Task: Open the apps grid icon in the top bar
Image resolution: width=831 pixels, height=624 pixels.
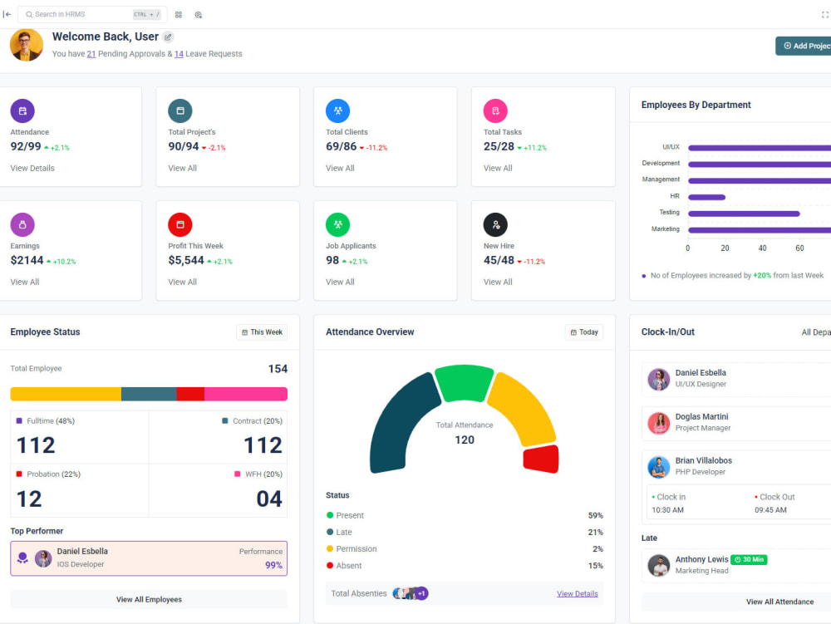Action: pyautogui.click(x=179, y=15)
